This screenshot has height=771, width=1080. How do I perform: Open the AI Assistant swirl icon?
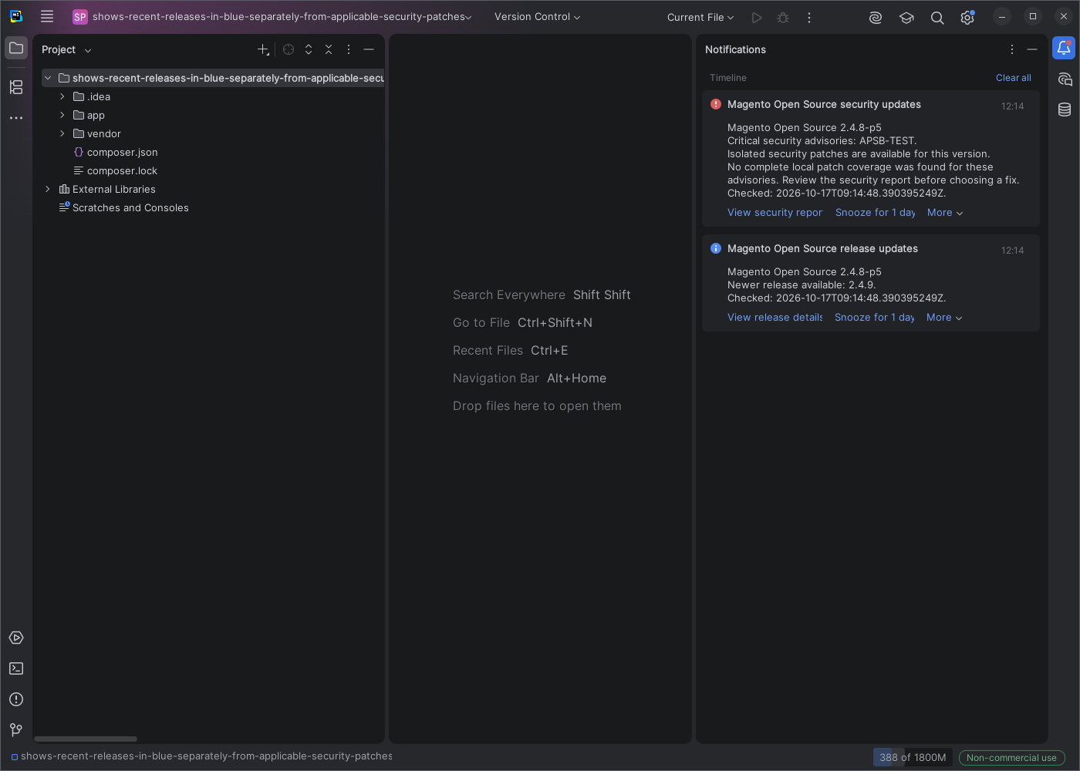click(x=876, y=17)
